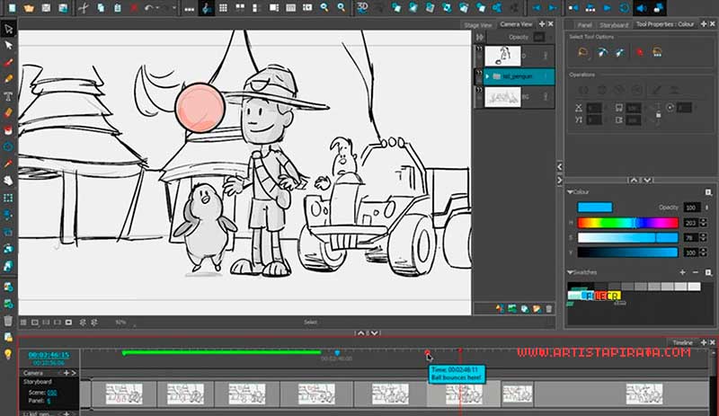Select the Eraser tool
Viewport: 719px width, 416px height.
pos(8,113)
